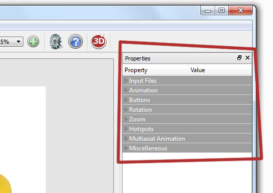Close the Properties panel
This screenshot has width=273, height=193.
(x=248, y=58)
